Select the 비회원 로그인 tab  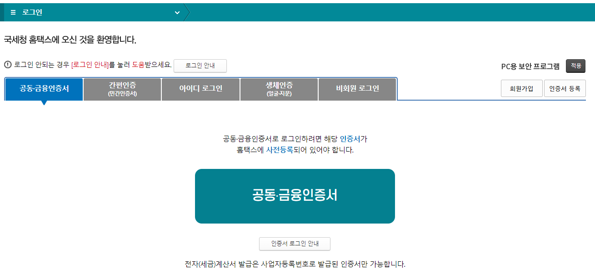[x=357, y=89]
